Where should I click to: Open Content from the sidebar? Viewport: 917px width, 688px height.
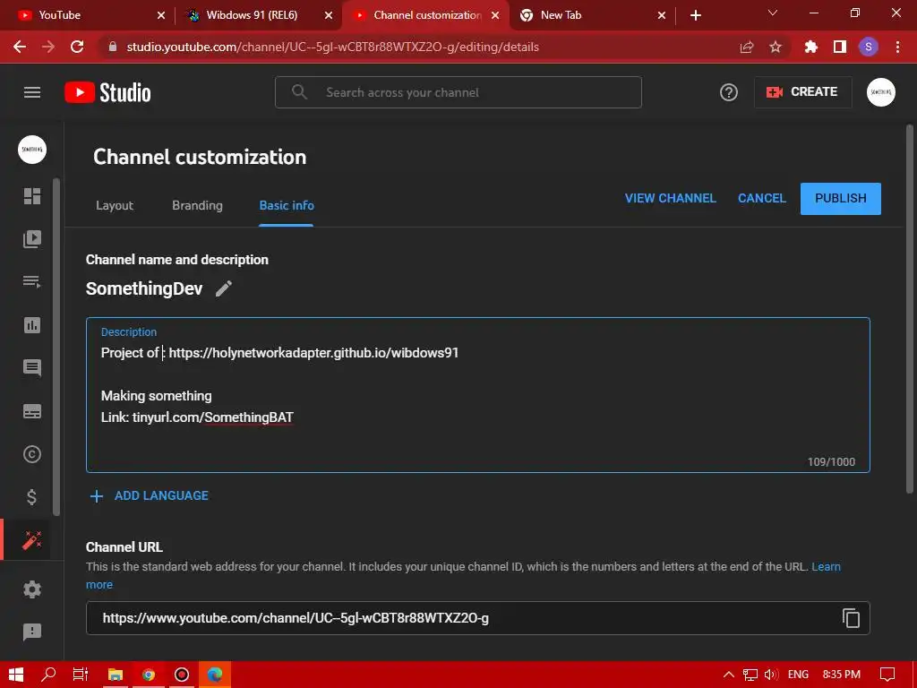[32, 238]
